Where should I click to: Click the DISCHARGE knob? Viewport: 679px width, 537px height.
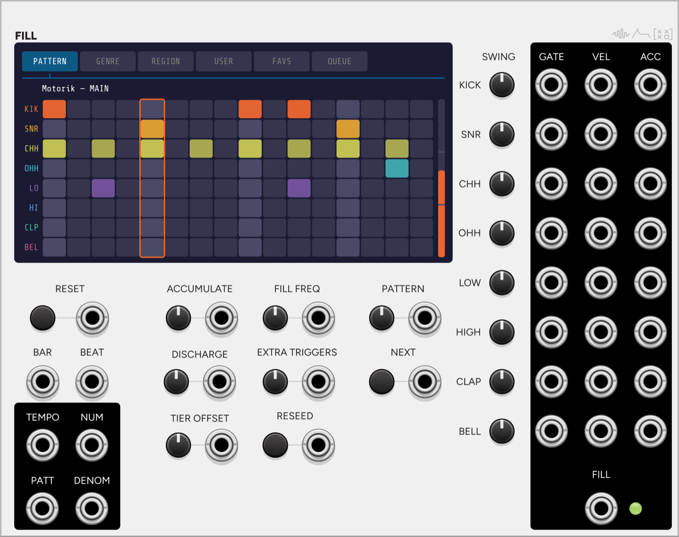pyautogui.click(x=177, y=382)
